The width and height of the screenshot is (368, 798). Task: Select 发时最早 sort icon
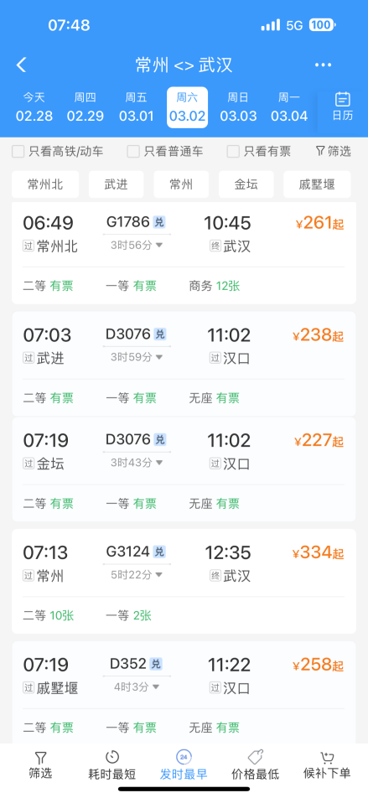[184, 757]
